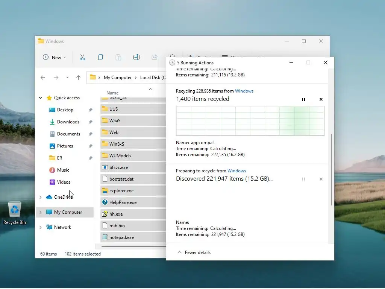Collapse the Quick access tree
The image size is (385, 289).
coord(40,98)
